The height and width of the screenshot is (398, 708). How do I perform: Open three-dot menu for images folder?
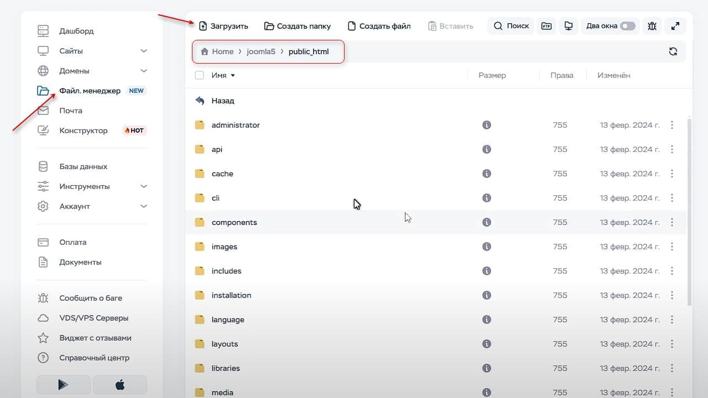coord(672,247)
